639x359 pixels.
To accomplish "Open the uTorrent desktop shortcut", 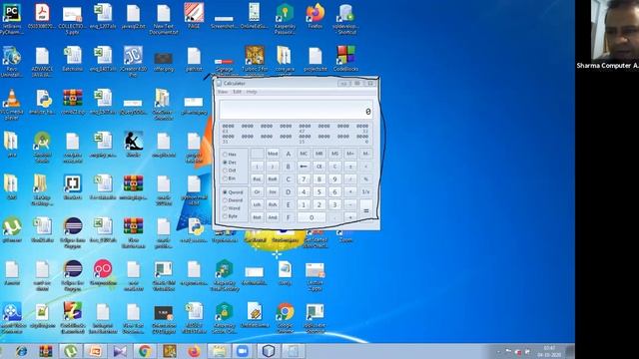I will (11, 230).
